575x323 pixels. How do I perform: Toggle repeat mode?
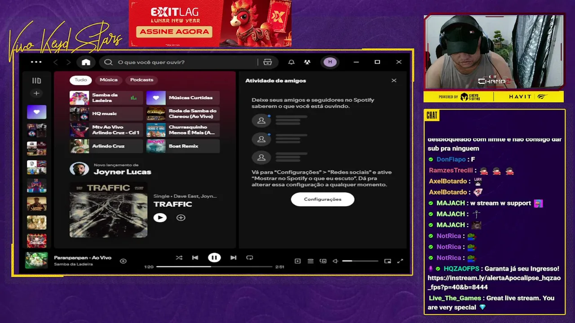[250, 258]
